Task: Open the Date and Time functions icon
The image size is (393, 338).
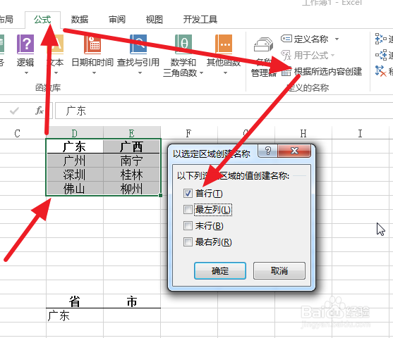Action: point(92,44)
